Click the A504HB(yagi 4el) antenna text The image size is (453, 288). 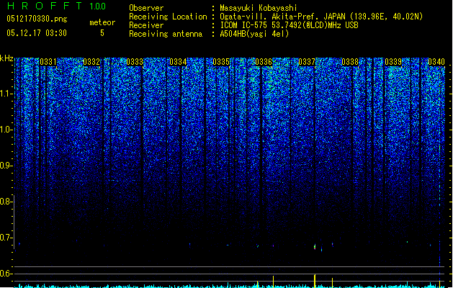tap(254, 34)
